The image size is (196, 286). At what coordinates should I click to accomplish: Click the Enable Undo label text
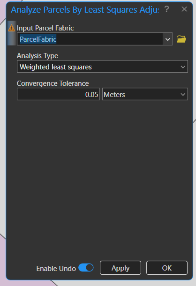tap(56, 269)
